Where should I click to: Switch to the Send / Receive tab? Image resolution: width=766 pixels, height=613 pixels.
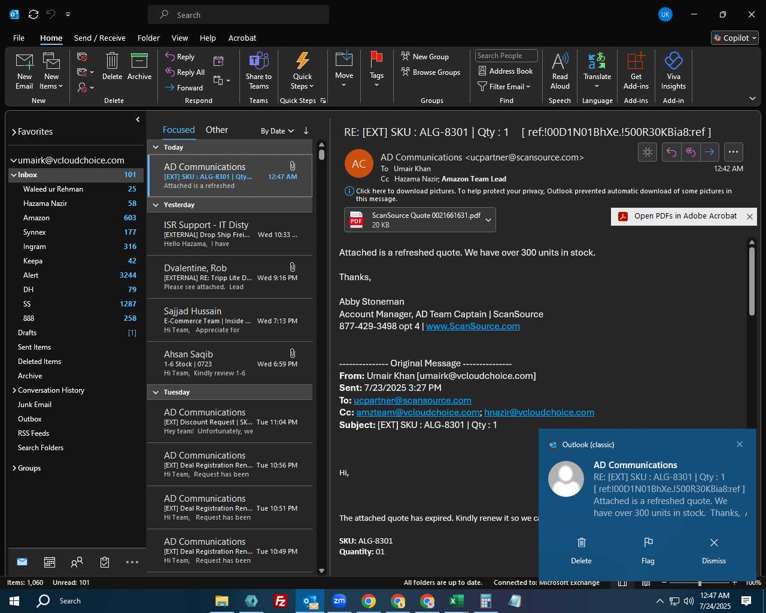(100, 38)
